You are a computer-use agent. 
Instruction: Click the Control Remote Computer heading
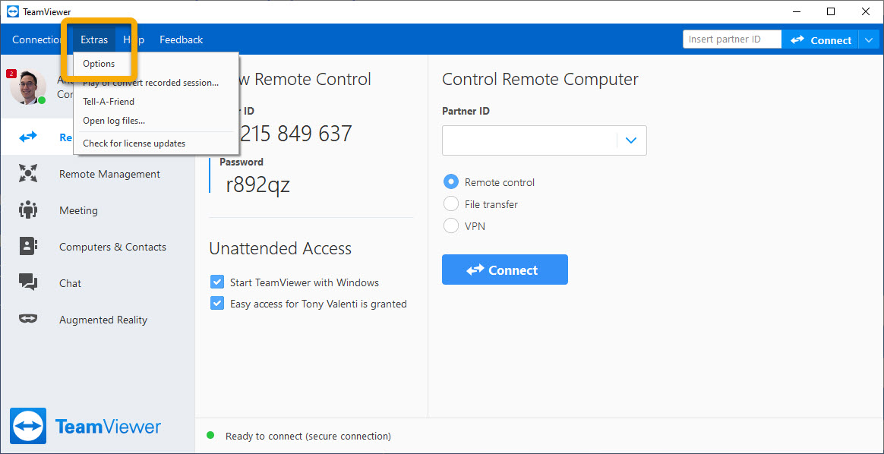tap(540, 80)
